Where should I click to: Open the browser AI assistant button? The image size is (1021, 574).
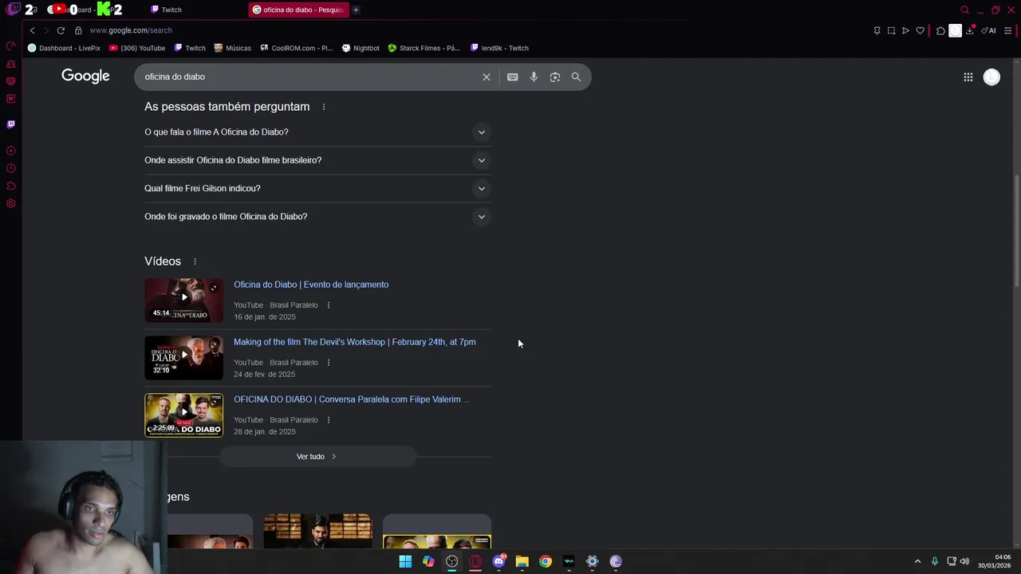pyautogui.click(x=989, y=30)
